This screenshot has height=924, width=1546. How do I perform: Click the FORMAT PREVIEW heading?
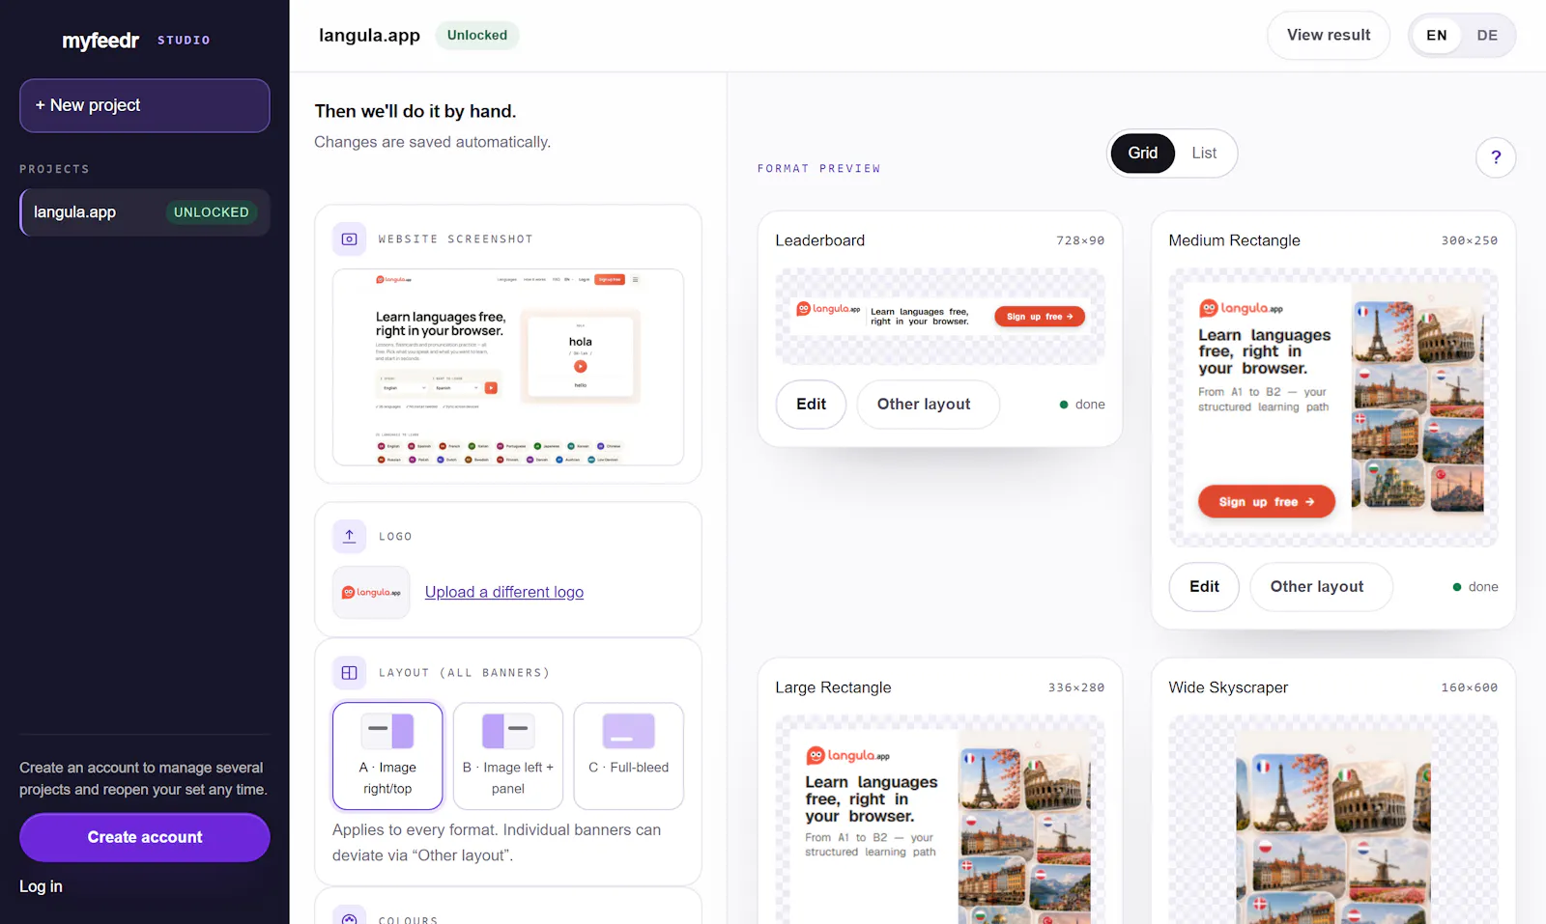(819, 169)
